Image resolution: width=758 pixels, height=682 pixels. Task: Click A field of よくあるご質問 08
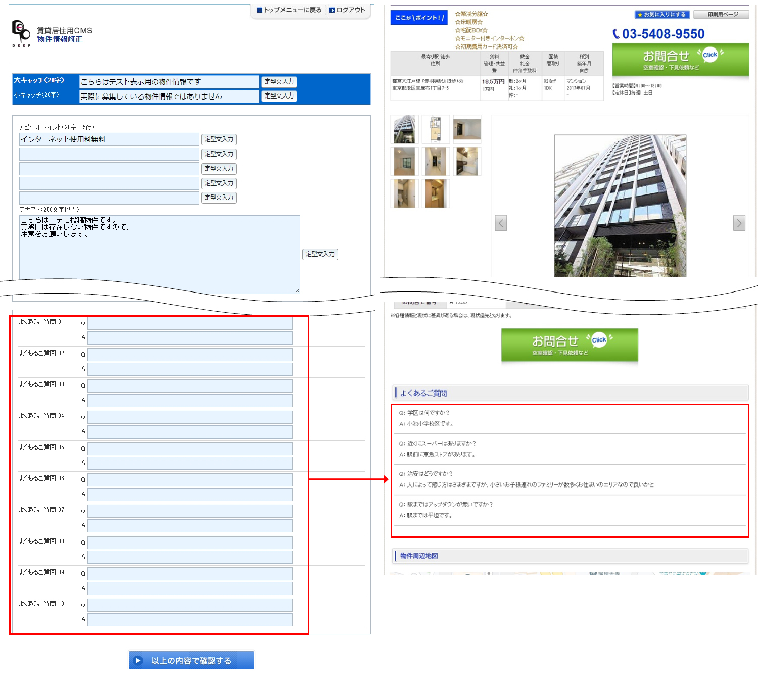tap(190, 557)
